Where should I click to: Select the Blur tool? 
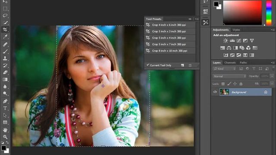(5, 87)
